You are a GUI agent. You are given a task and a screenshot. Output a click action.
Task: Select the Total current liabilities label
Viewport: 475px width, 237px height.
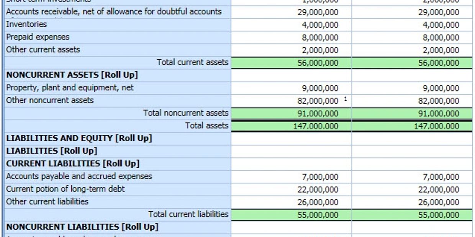(x=188, y=214)
